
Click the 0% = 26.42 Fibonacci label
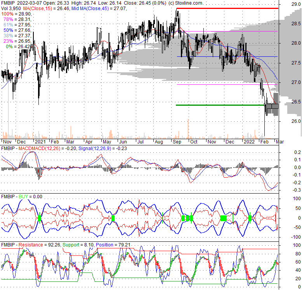pyautogui.click(x=19, y=47)
